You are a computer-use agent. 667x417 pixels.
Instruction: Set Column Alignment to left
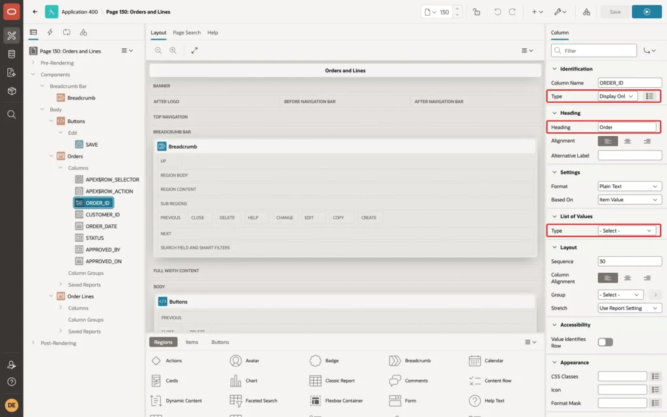608,278
